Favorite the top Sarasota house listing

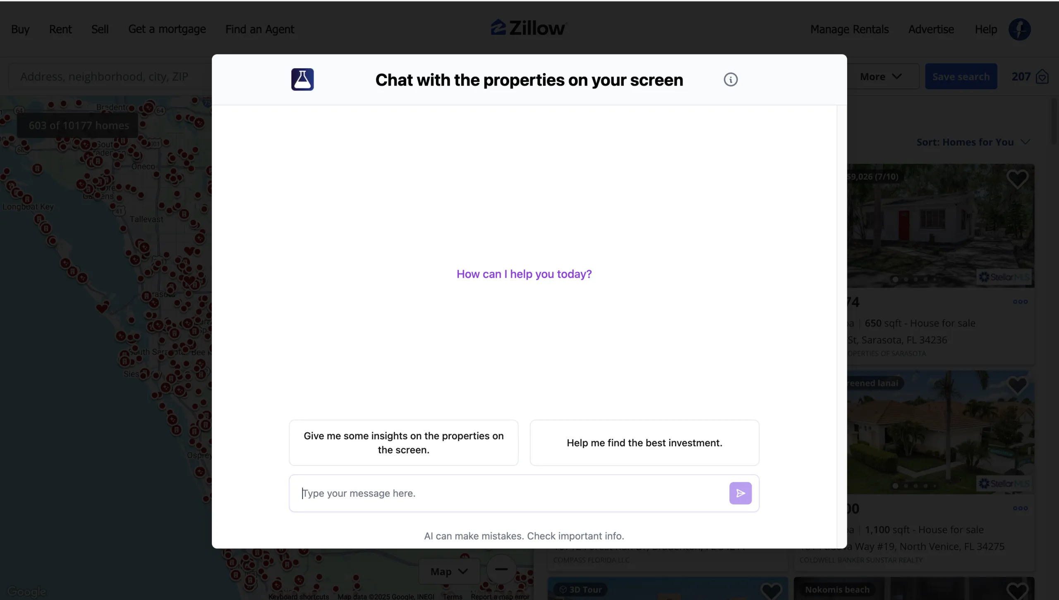tap(1018, 179)
